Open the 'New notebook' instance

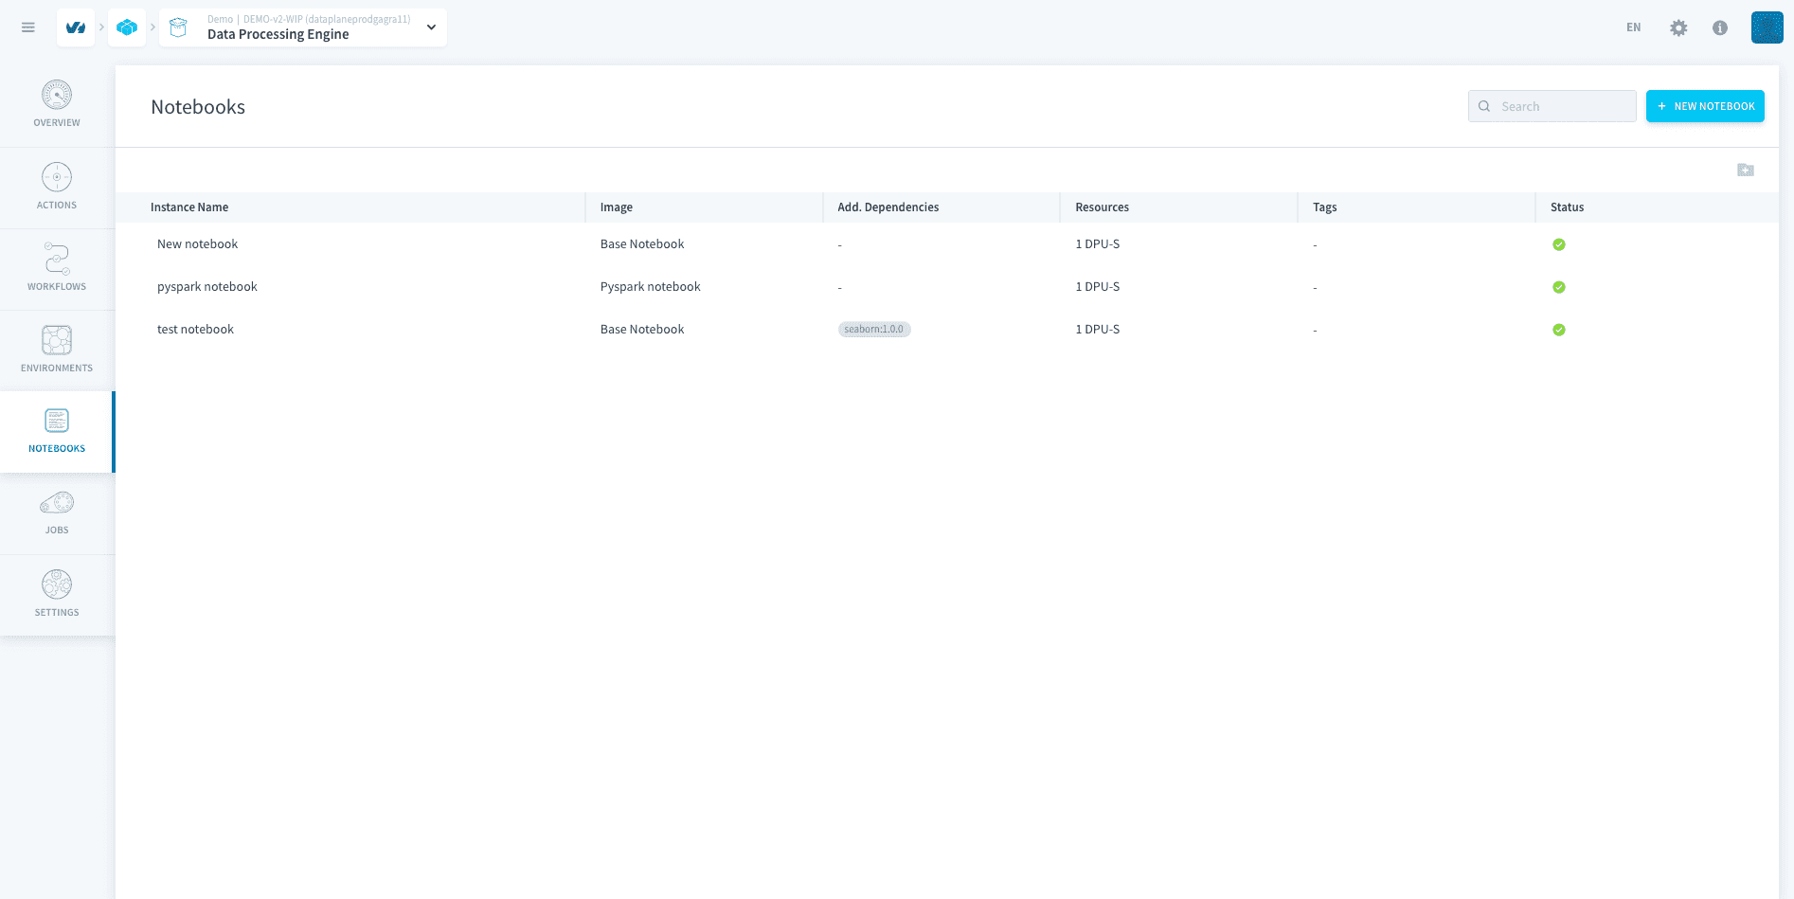click(197, 244)
